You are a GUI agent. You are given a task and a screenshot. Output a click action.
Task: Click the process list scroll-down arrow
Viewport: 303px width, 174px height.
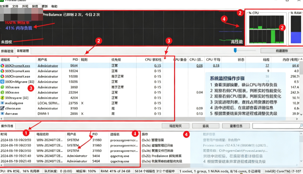pos(301,115)
